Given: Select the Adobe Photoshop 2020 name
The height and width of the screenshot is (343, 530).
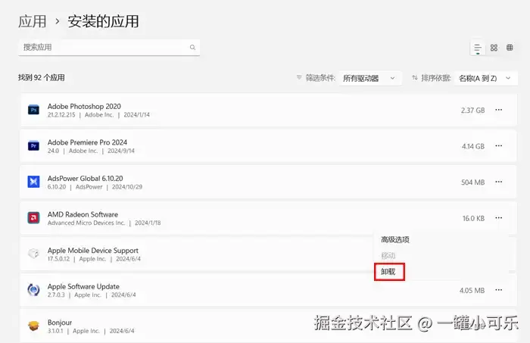Looking at the screenshot, I should (x=84, y=106).
